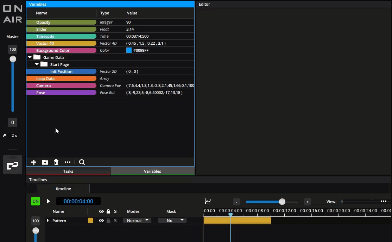Open the Mask dropdown showing No
The height and width of the screenshot is (242, 392).
172,220
